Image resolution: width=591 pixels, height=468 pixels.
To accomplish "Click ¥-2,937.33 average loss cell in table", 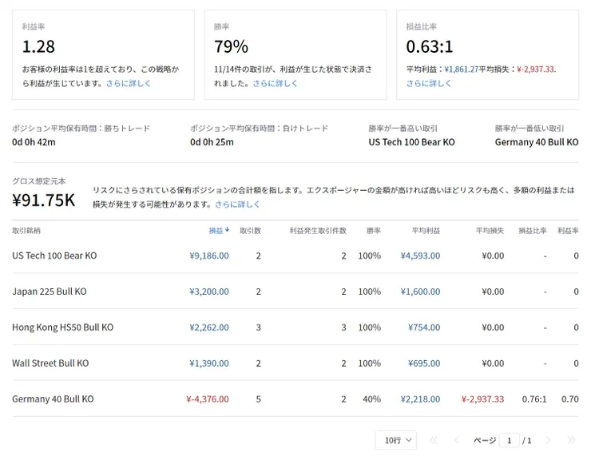I will pos(483,399).
